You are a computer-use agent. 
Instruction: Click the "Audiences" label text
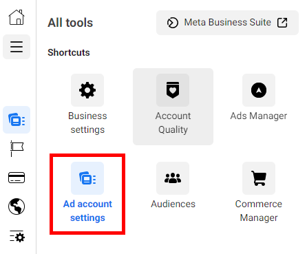click(173, 204)
